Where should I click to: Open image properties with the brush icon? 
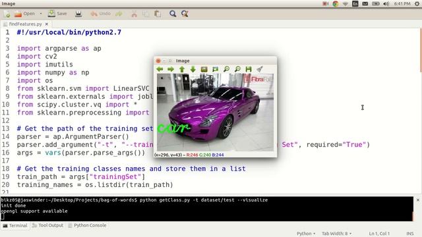pos(259,69)
